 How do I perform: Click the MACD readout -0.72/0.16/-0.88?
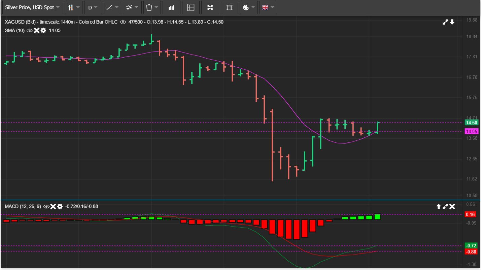(82, 206)
